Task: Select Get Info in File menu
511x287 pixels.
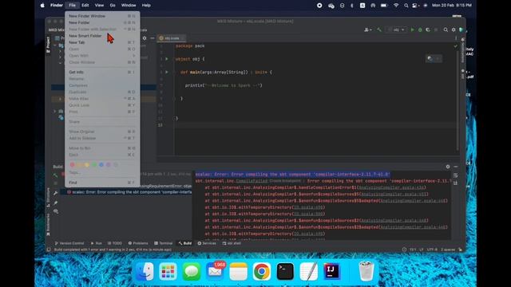Action: point(102,72)
